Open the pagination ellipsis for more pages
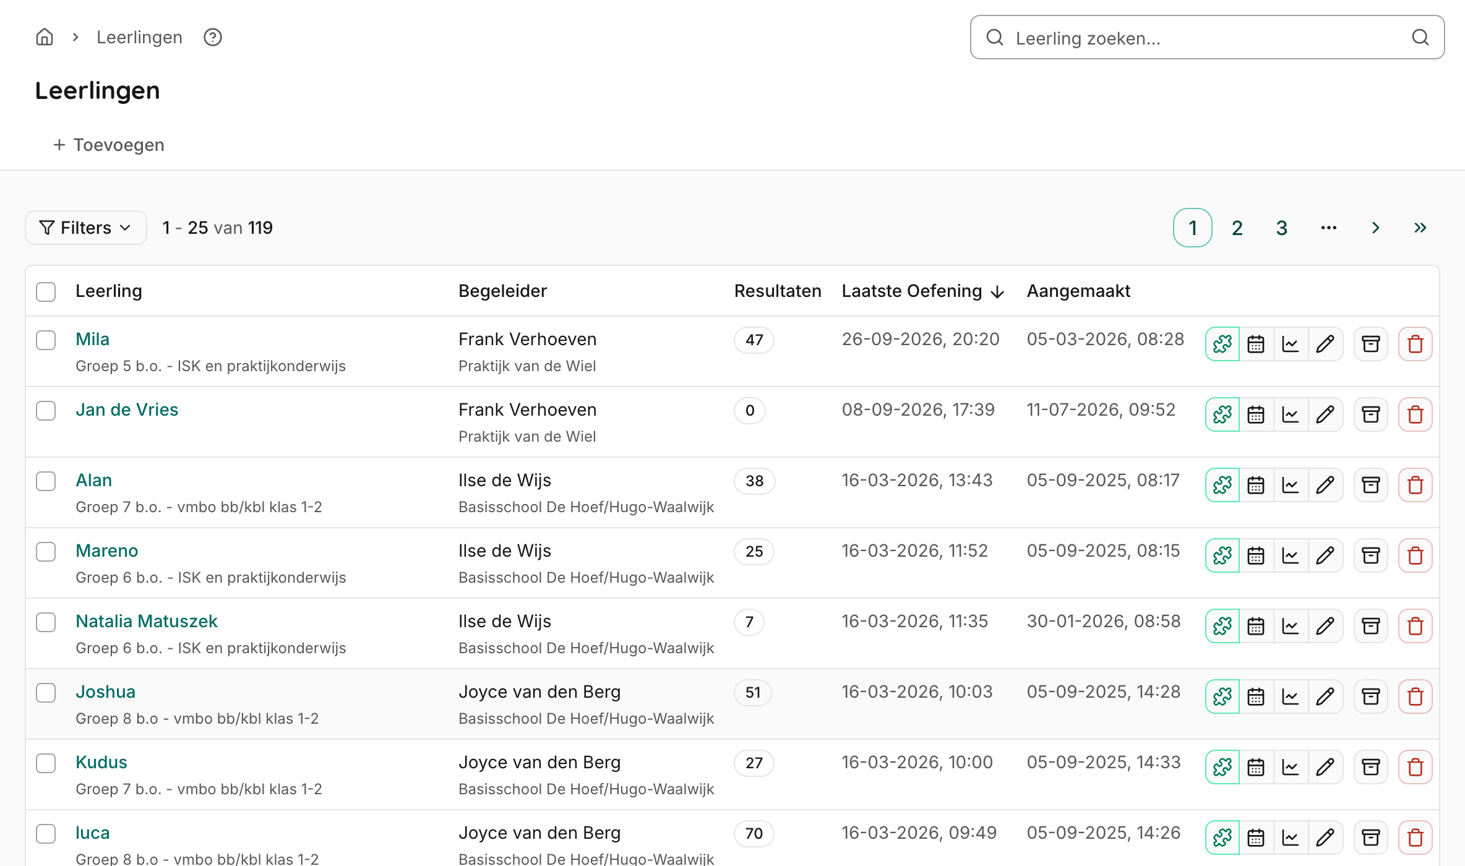This screenshot has width=1465, height=866. [x=1329, y=228]
